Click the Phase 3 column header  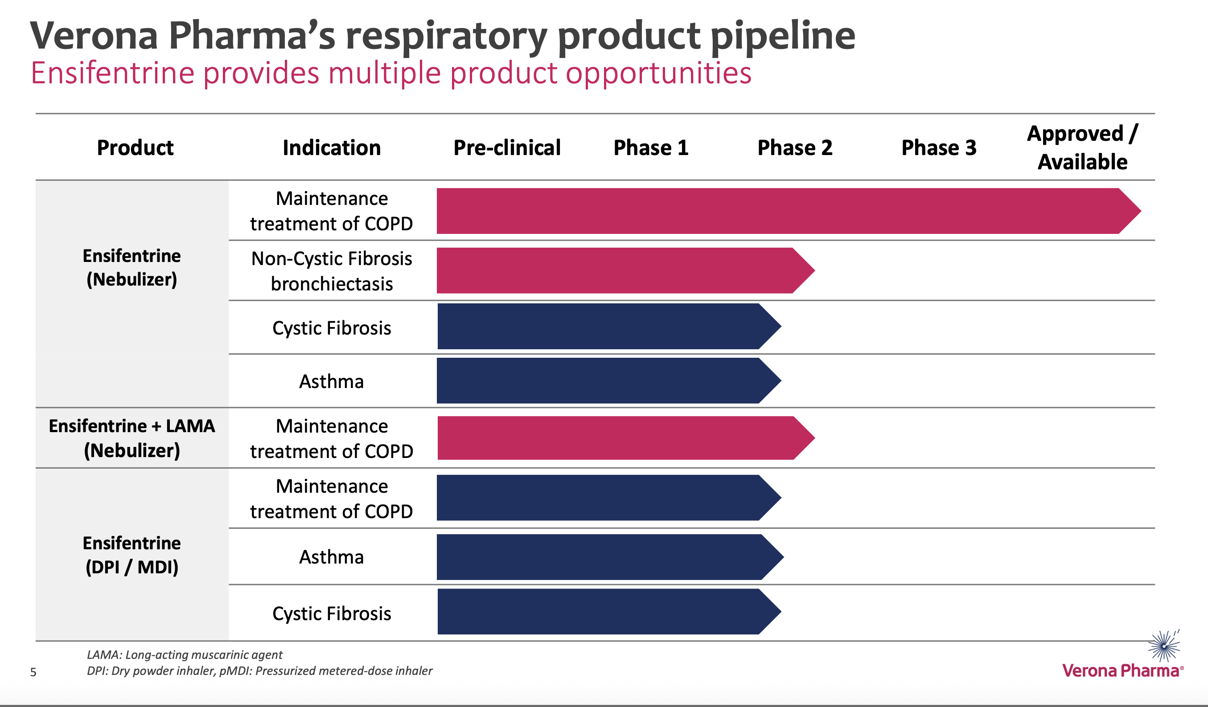coord(939,147)
